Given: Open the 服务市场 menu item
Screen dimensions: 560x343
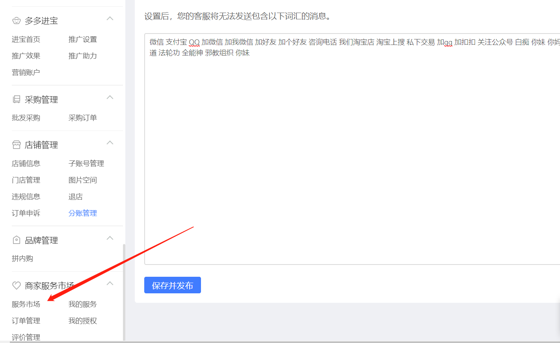Looking at the screenshot, I should 26,304.
